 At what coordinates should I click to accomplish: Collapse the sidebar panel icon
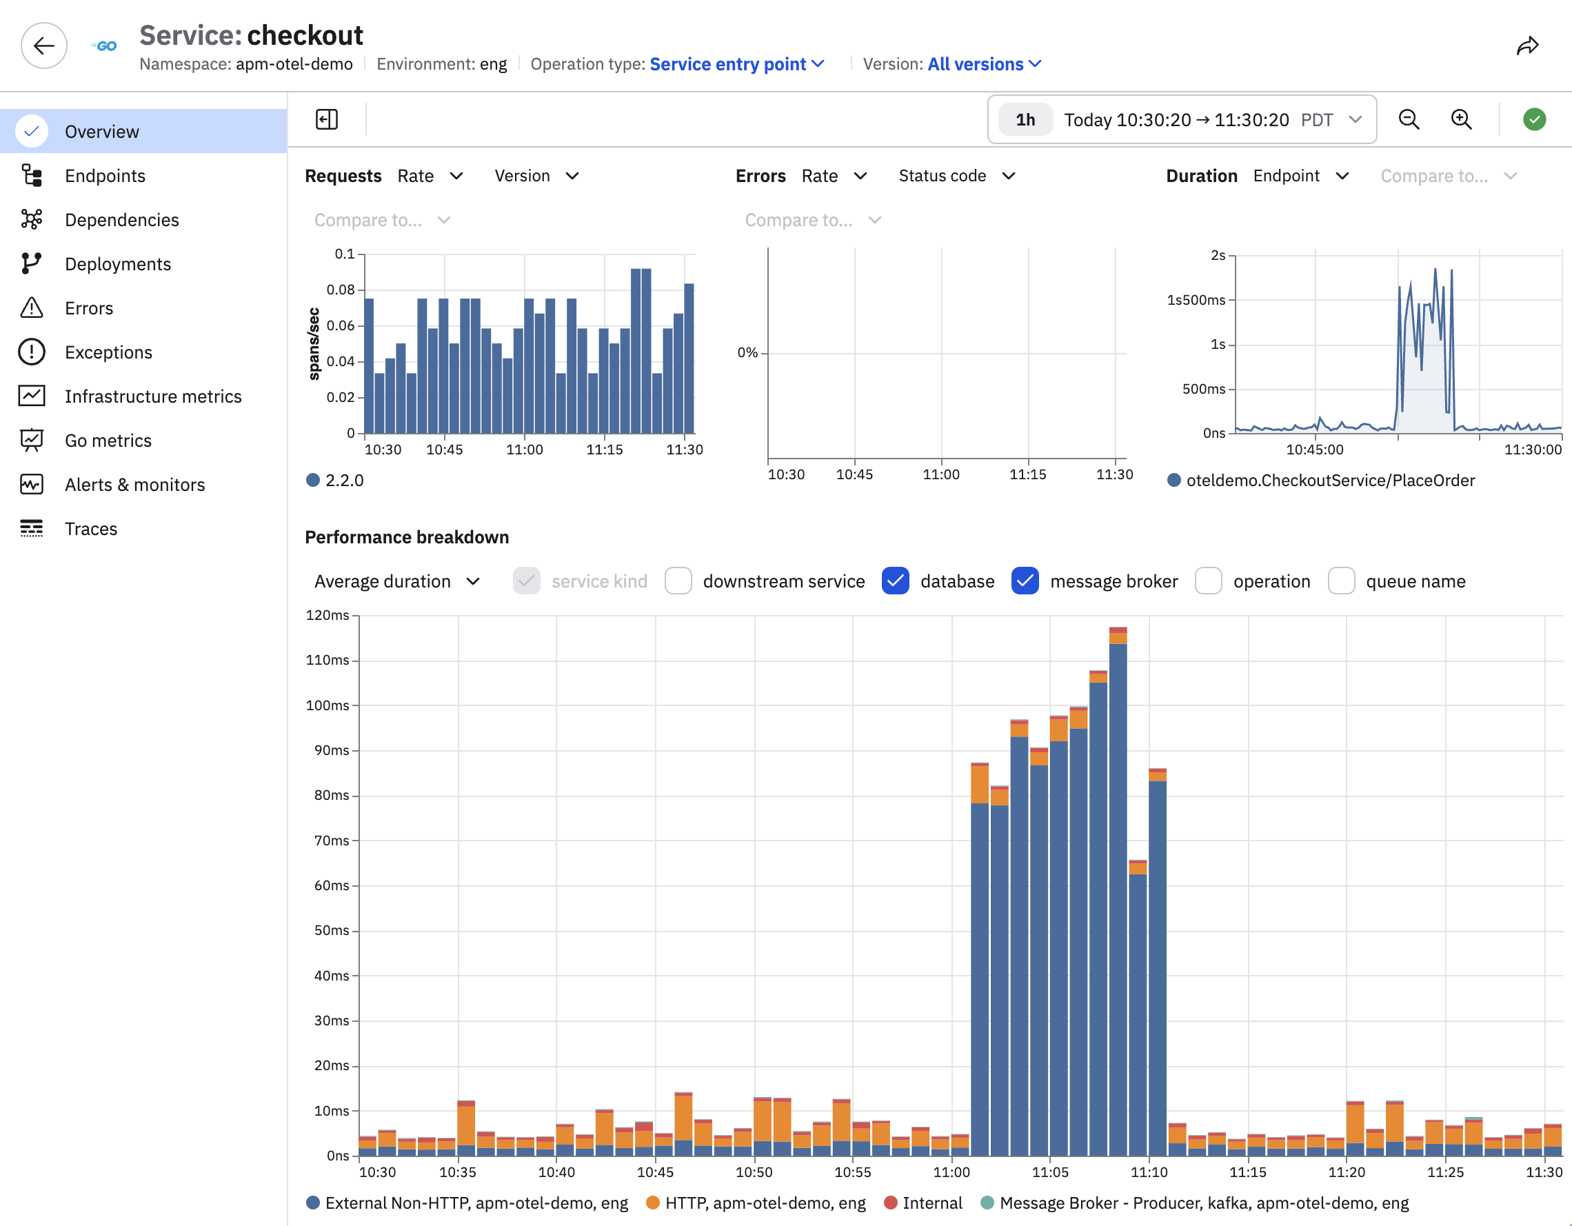tap(327, 119)
